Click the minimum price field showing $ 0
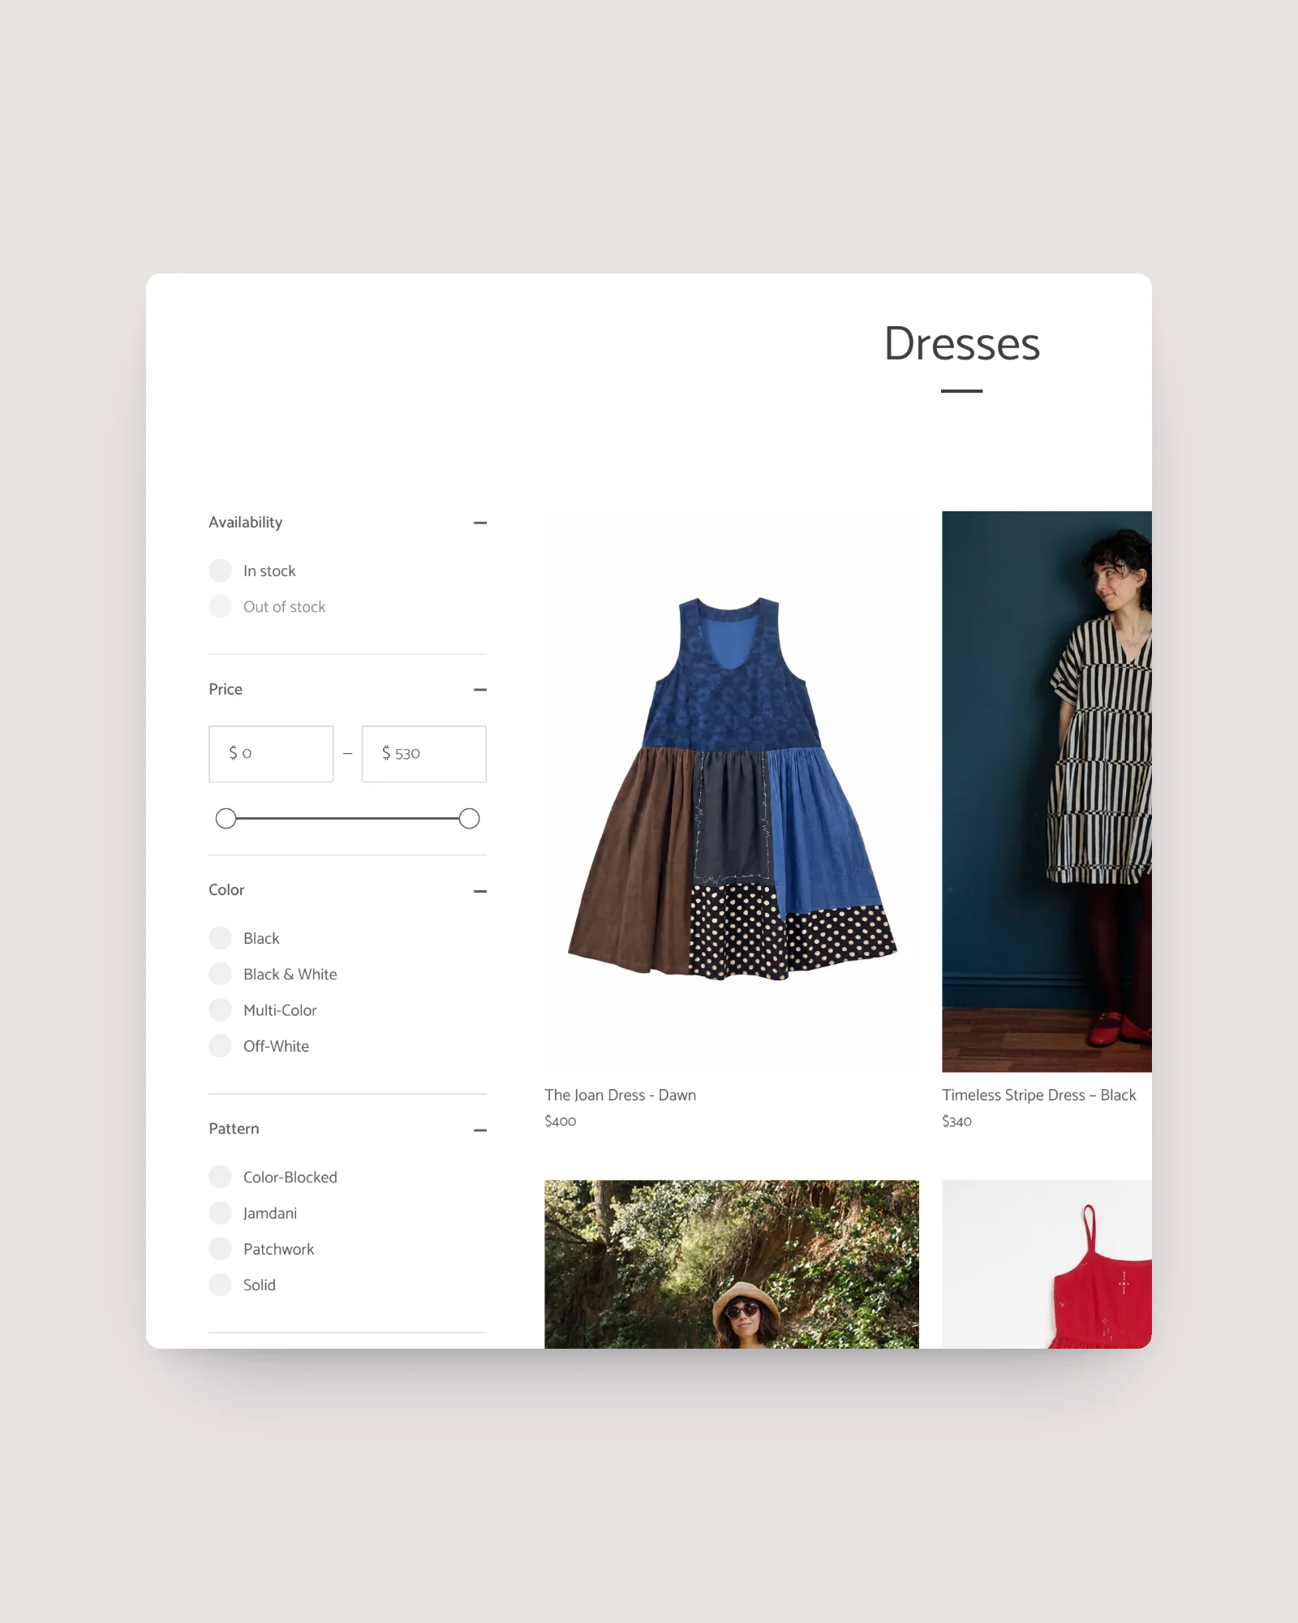This screenshot has width=1298, height=1623. tap(271, 754)
